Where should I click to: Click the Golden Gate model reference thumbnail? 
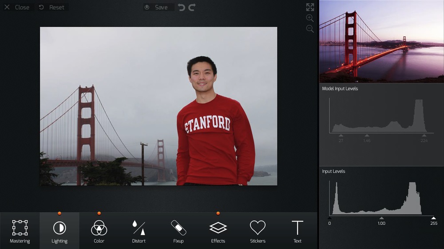(381, 41)
